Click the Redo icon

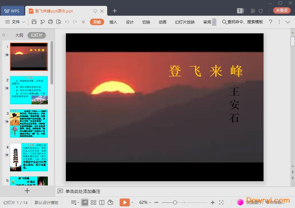click(x=75, y=22)
